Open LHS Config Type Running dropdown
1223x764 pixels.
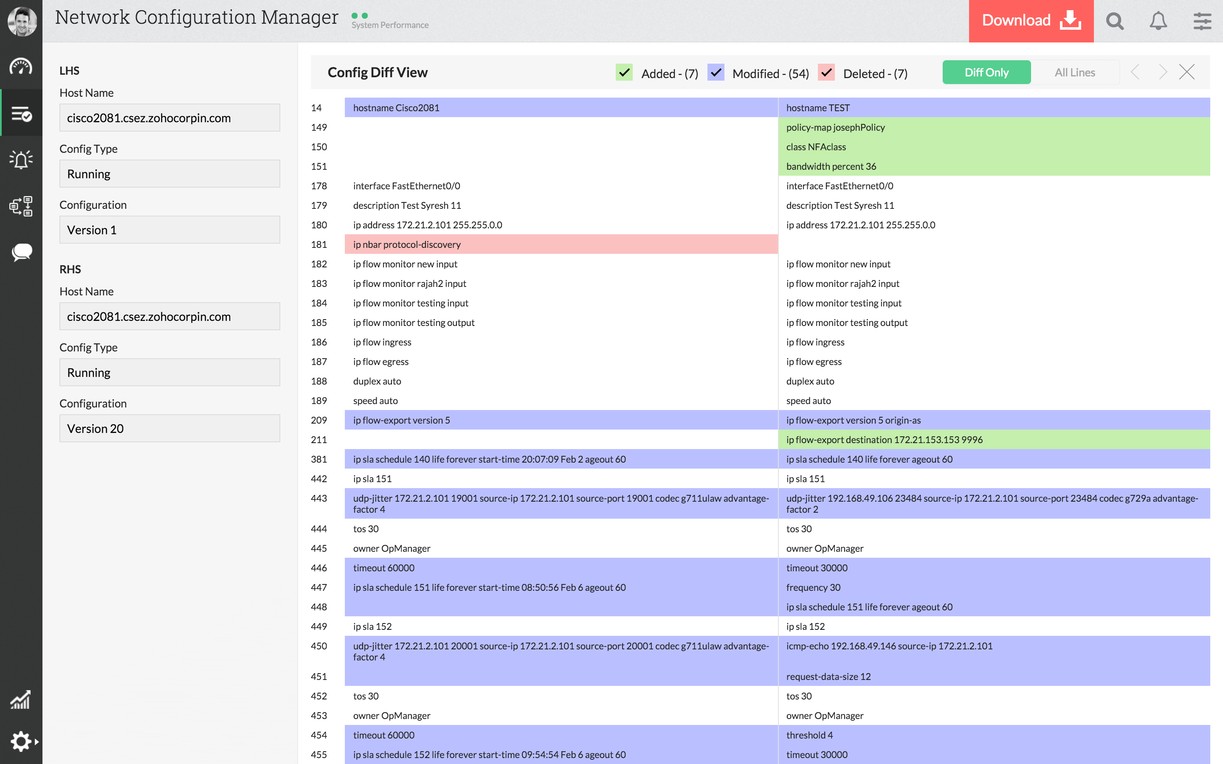(x=170, y=174)
